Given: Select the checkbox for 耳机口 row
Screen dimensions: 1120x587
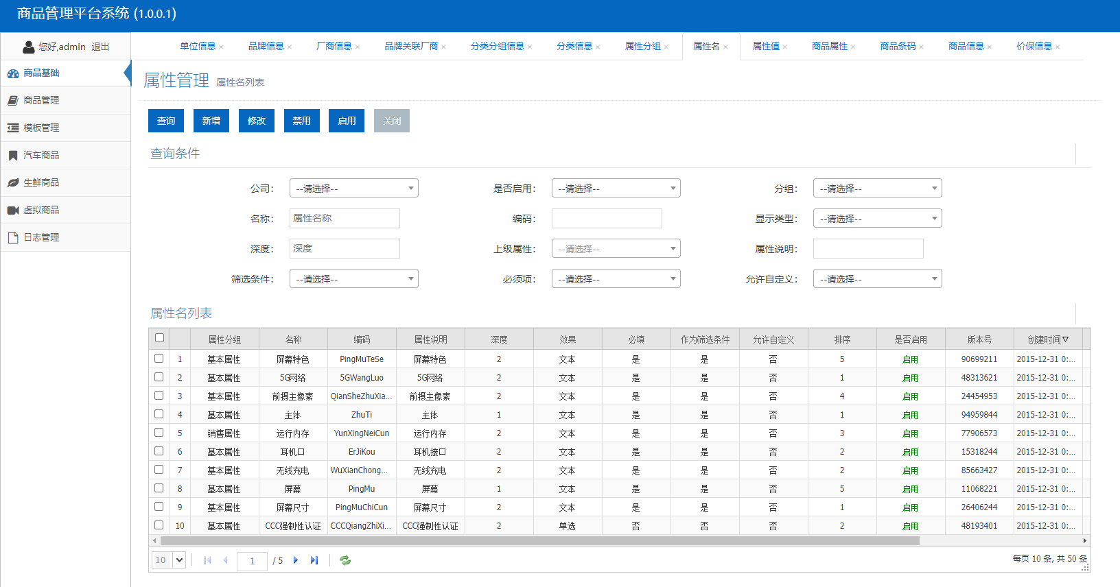Looking at the screenshot, I should (159, 451).
